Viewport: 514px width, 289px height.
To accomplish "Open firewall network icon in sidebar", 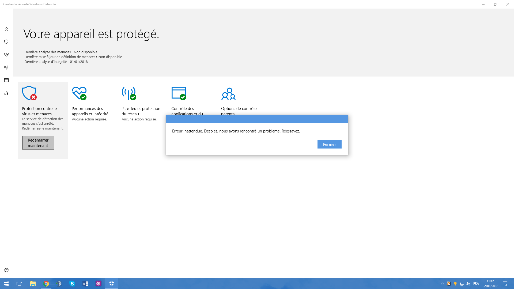I will 6,67.
